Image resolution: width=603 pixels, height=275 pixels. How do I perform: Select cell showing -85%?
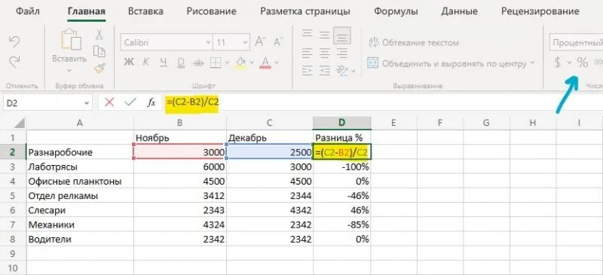point(342,225)
